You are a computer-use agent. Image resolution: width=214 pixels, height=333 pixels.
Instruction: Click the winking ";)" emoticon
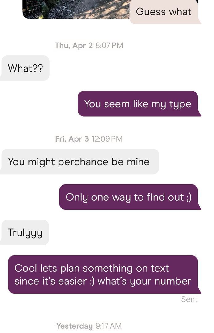188,197
